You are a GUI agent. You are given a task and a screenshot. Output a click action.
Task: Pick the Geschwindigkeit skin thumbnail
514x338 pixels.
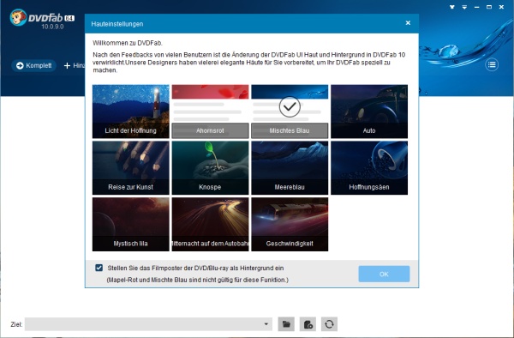pyautogui.click(x=290, y=225)
